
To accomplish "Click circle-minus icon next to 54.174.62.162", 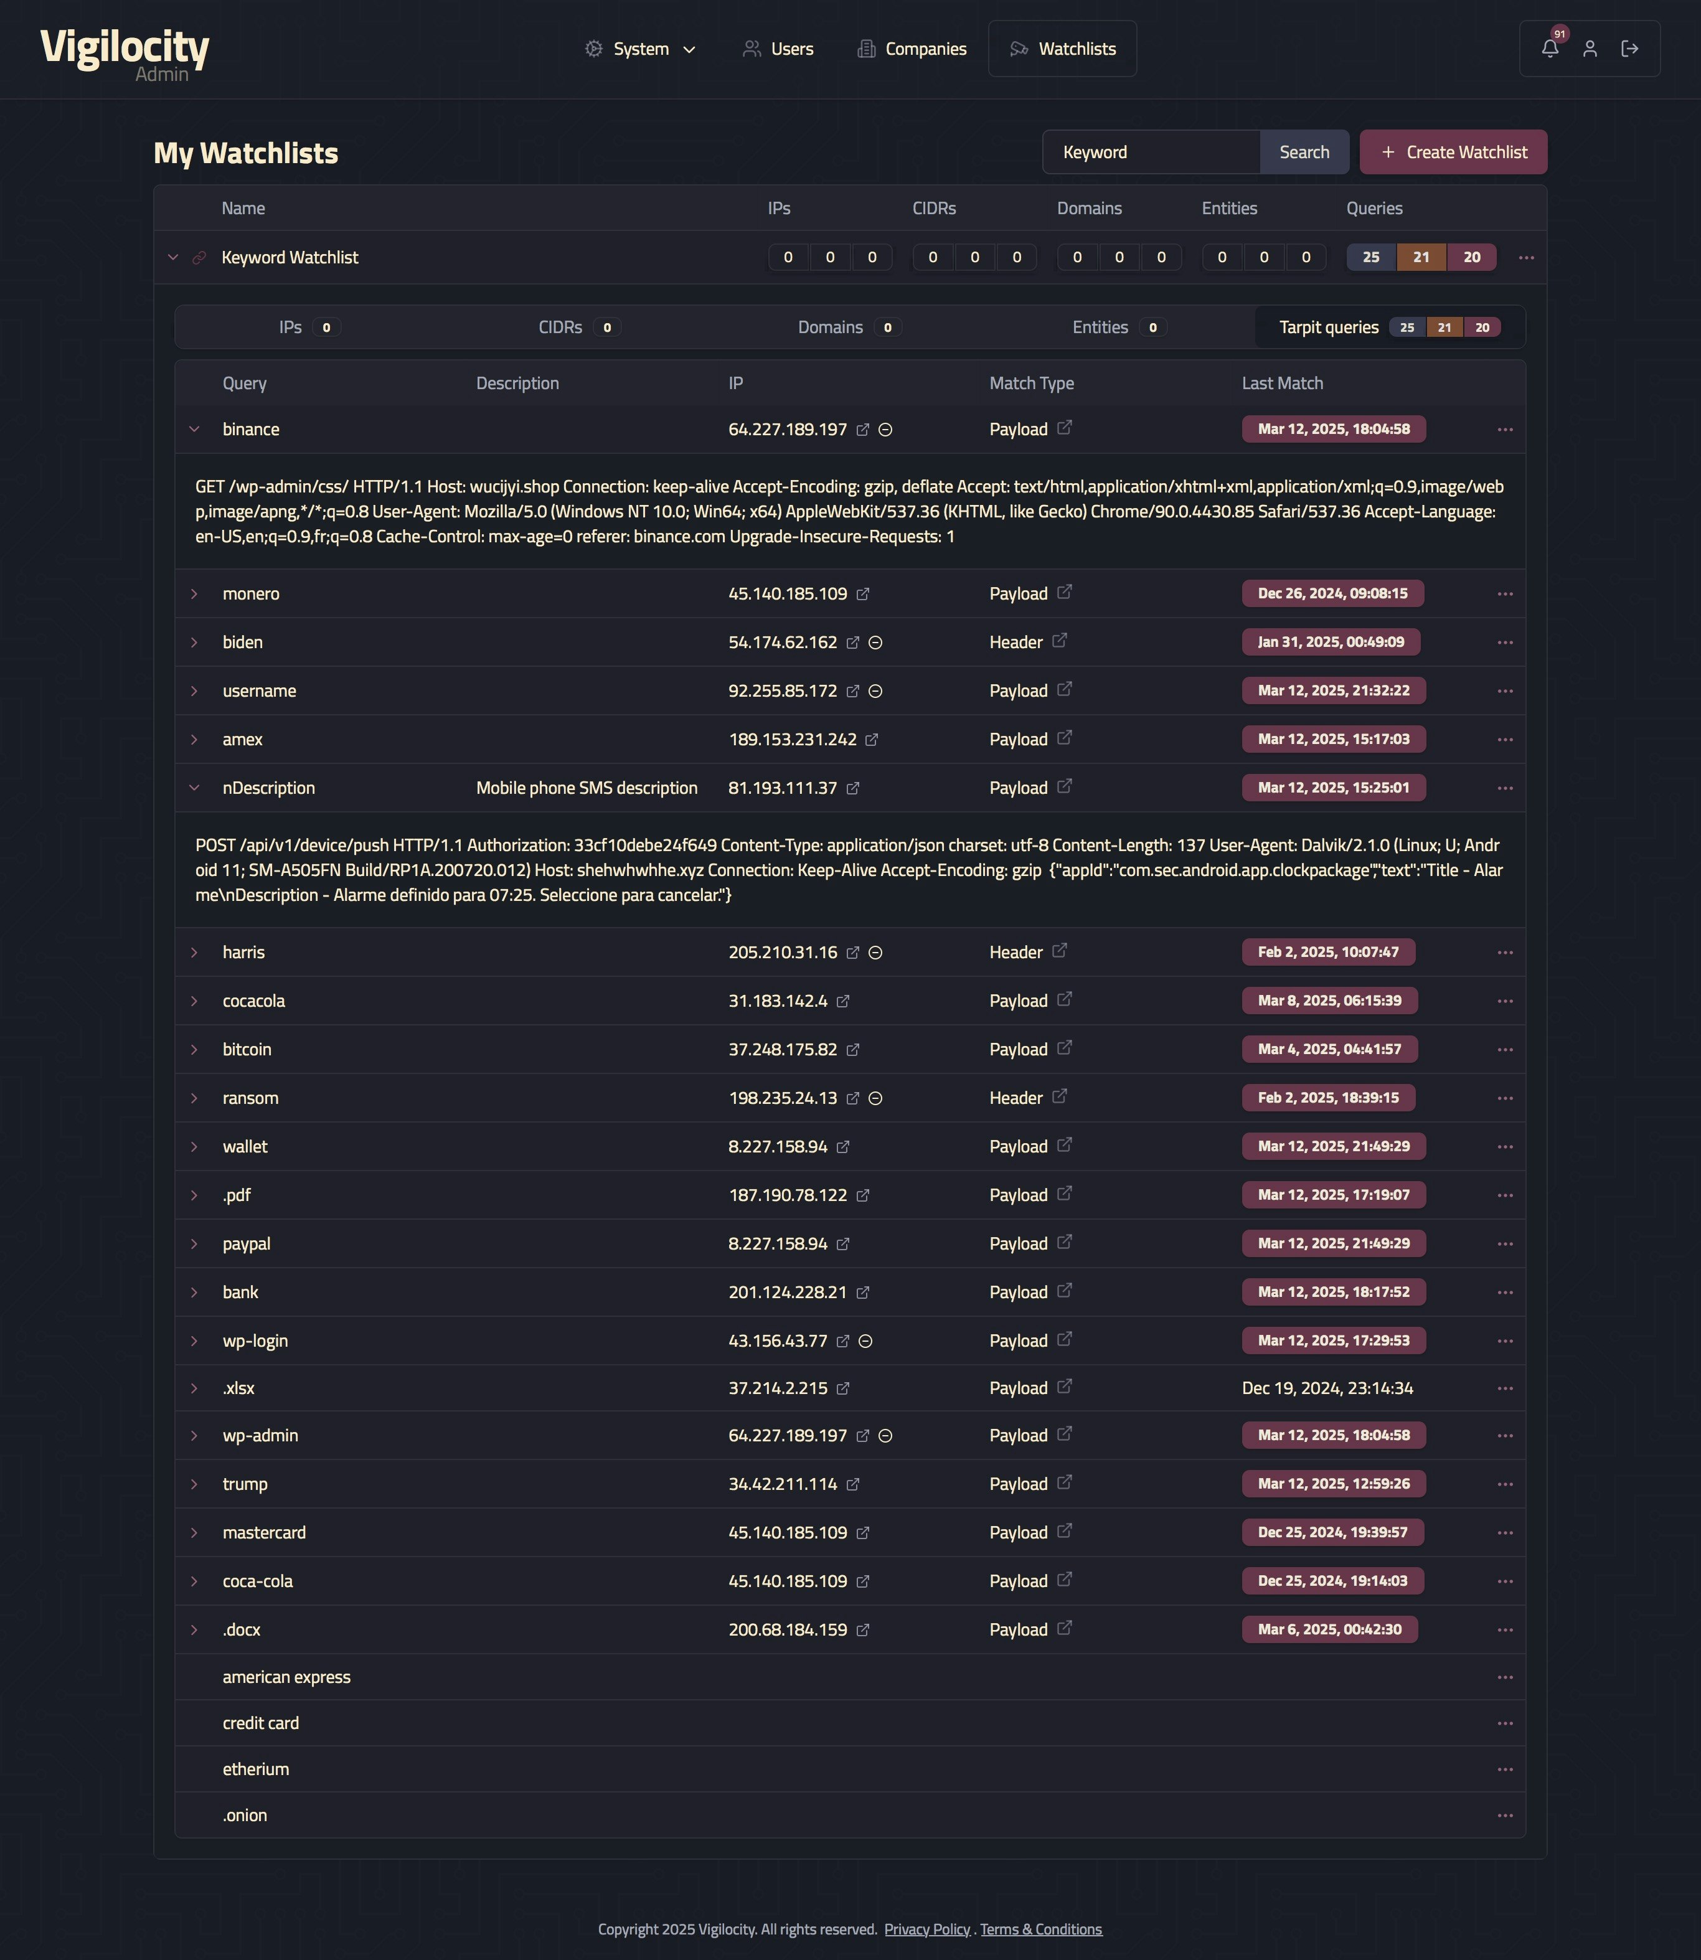I will click(875, 643).
